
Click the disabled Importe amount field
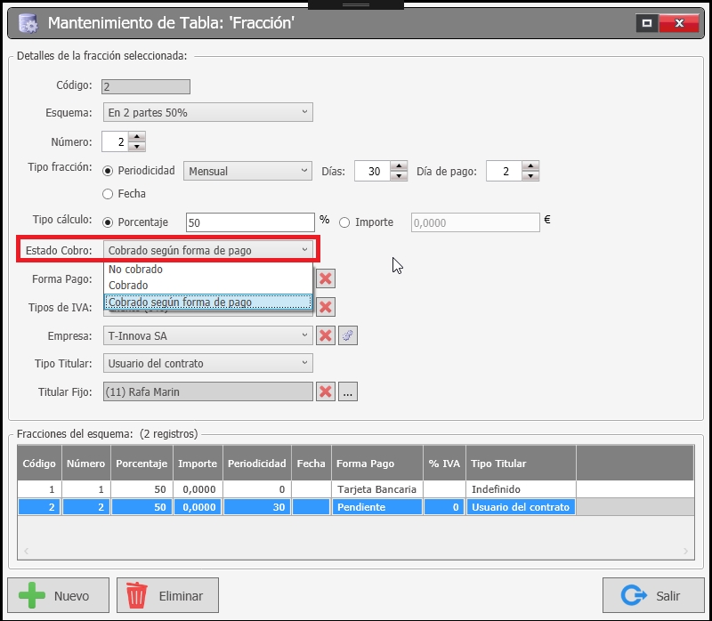pos(475,222)
